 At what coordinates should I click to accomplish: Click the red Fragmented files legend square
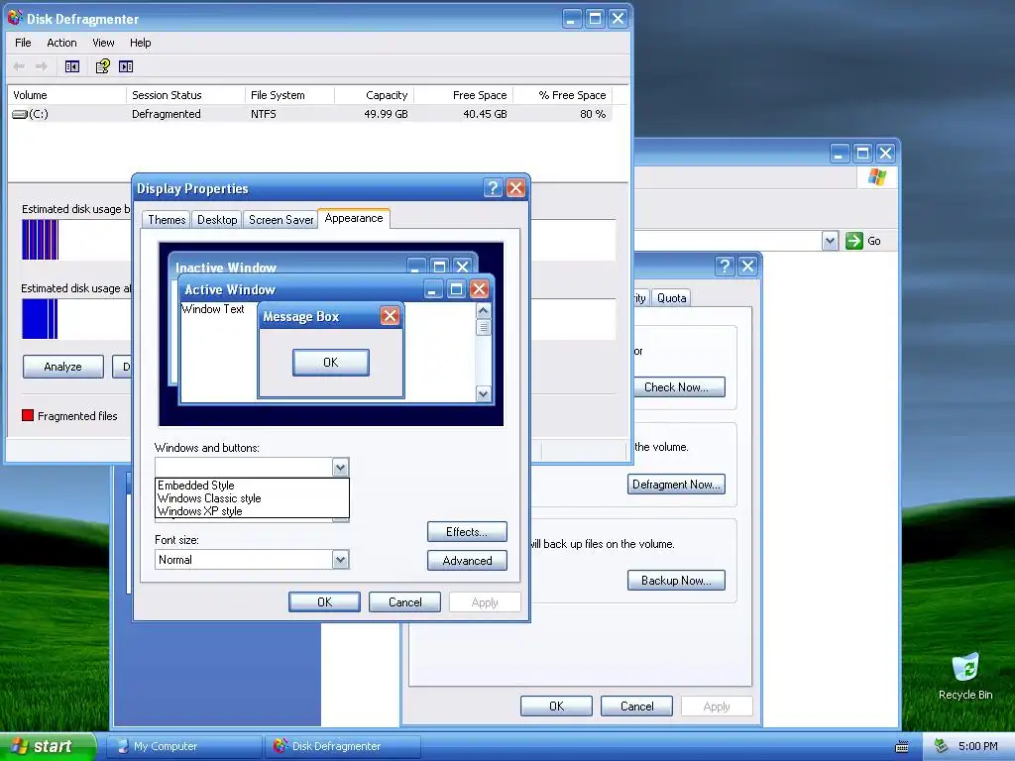click(x=28, y=415)
